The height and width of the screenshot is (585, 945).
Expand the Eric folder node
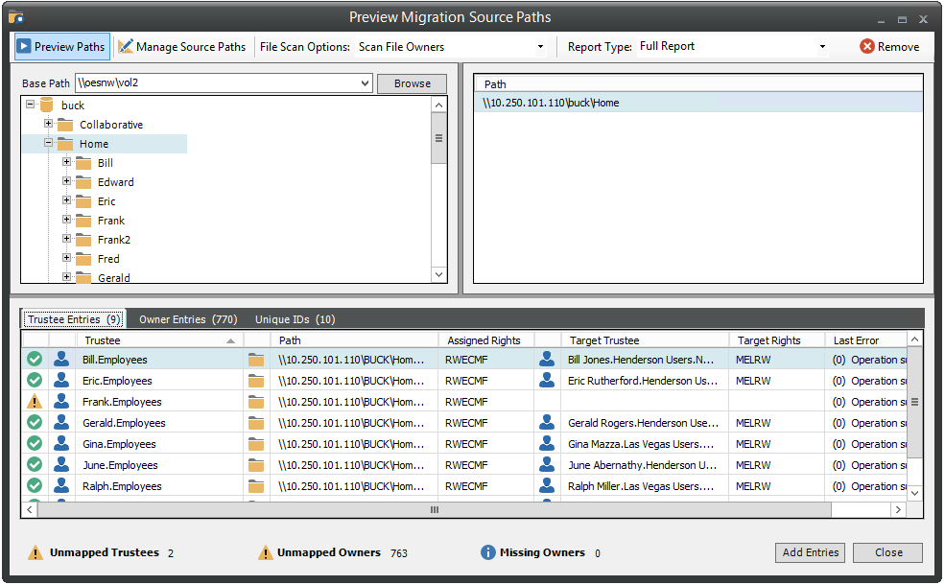click(x=67, y=200)
